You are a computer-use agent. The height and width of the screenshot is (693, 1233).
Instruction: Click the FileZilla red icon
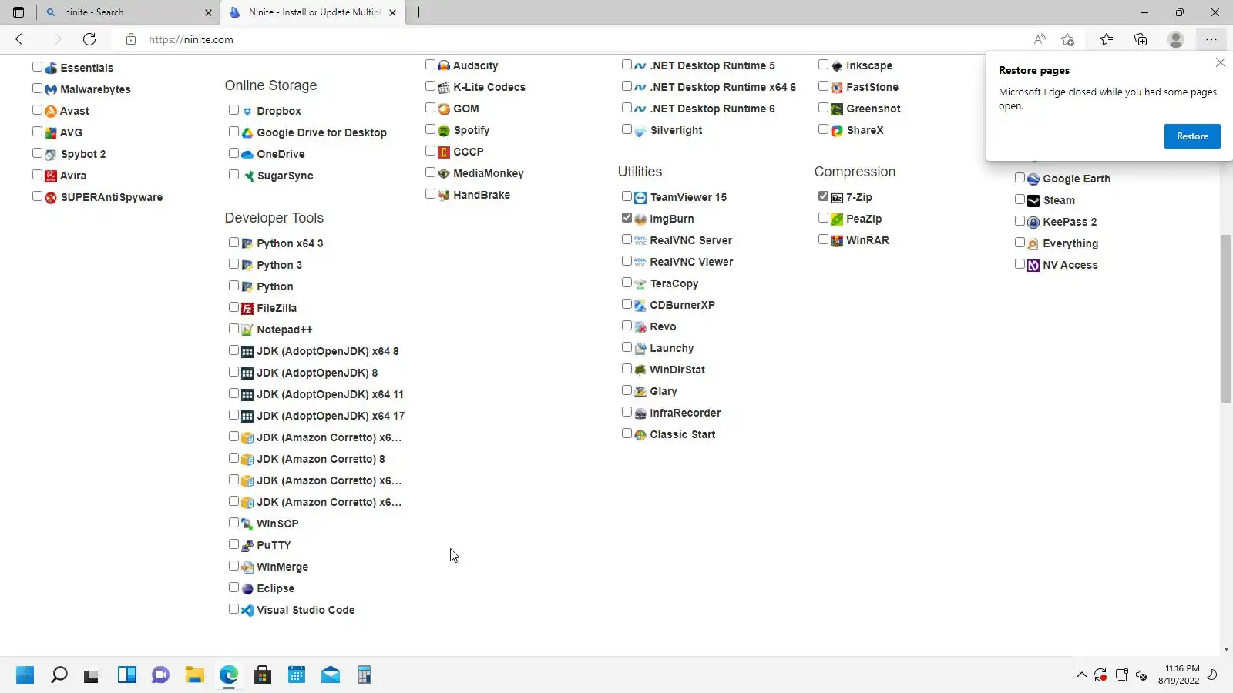(x=247, y=308)
